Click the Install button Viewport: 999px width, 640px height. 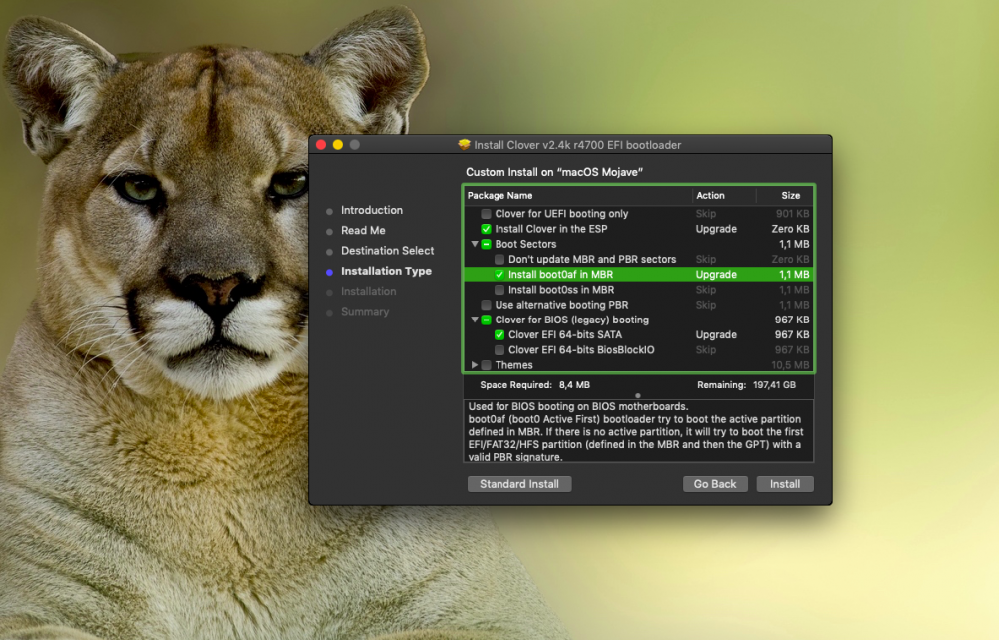tap(785, 484)
